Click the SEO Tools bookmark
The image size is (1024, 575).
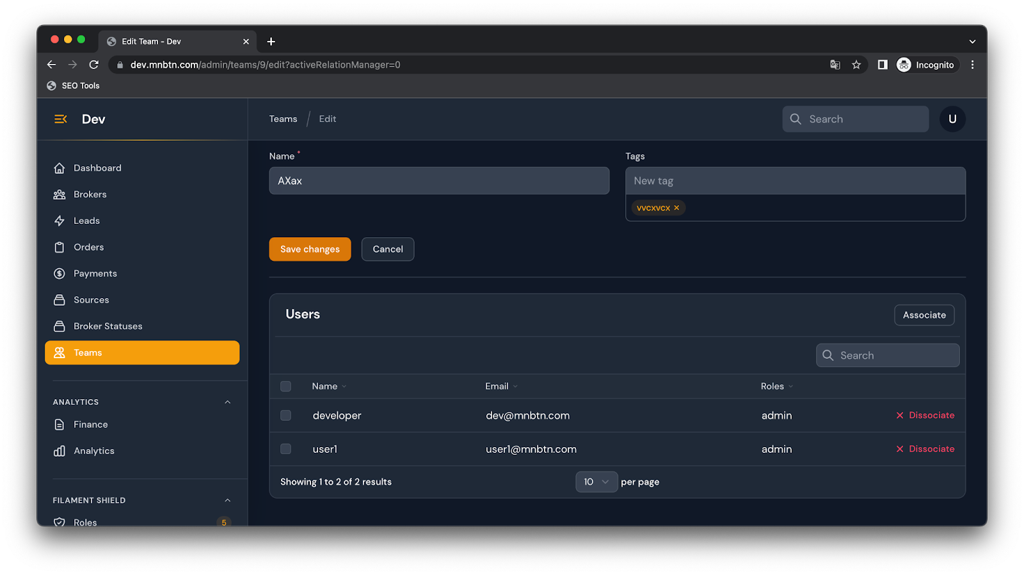73,86
